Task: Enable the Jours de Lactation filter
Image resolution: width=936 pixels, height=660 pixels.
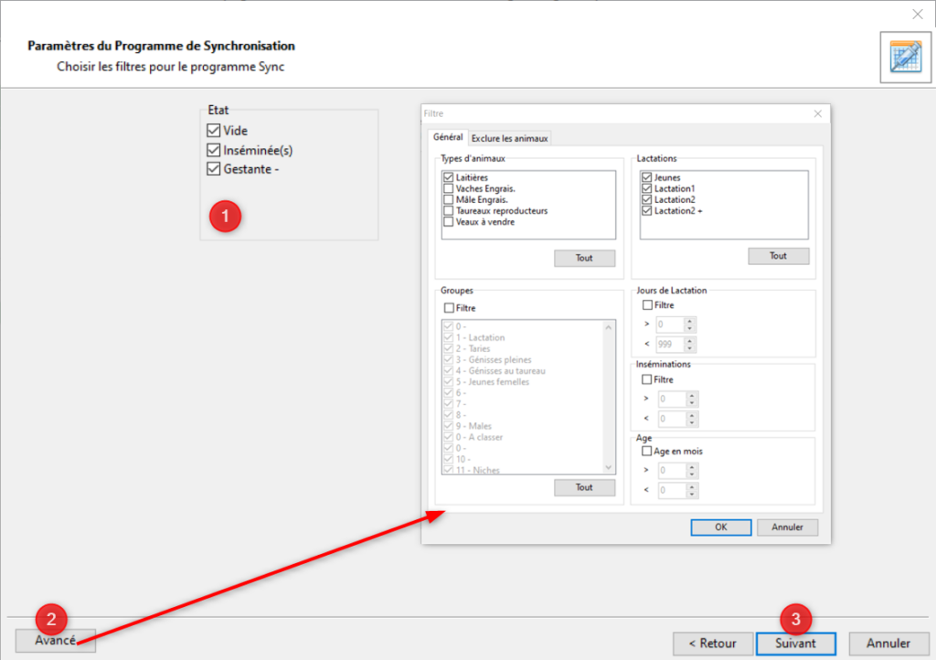Action: [647, 304]
